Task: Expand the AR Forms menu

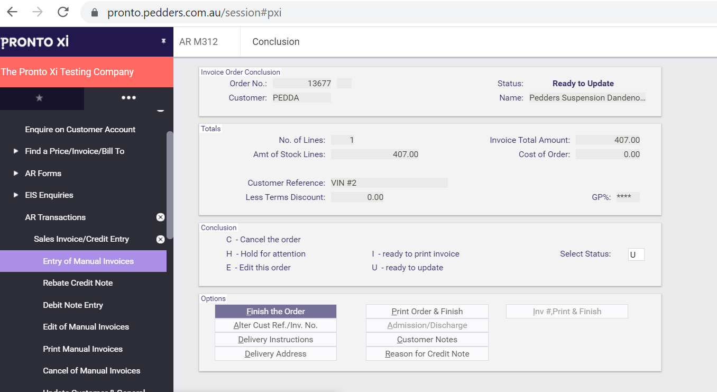Action: coord(16,173)
